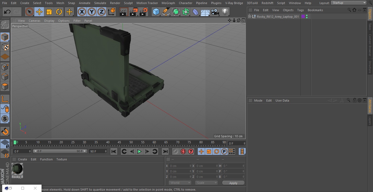373x192 pixels.
Task: Open the Scale mode dropdown
Action: [x=206, y=183]
